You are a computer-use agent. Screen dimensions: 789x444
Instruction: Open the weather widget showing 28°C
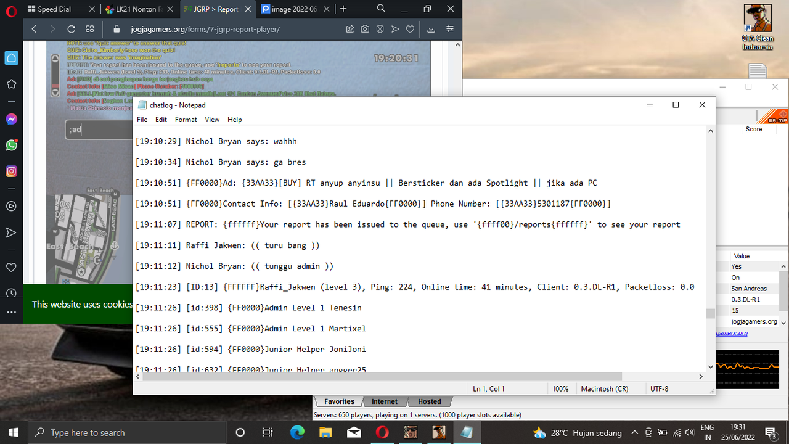tap(578, 432)
